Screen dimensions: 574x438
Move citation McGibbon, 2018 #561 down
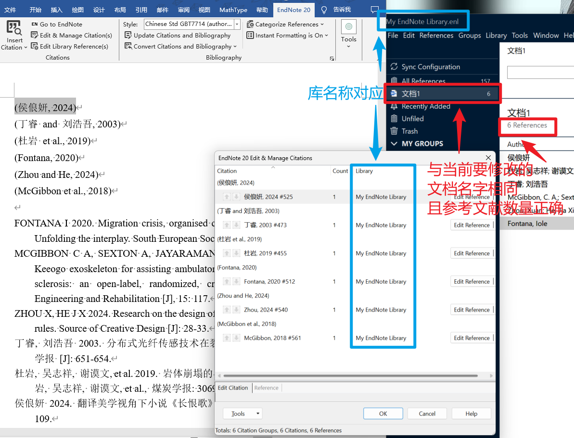coord(237,338)
